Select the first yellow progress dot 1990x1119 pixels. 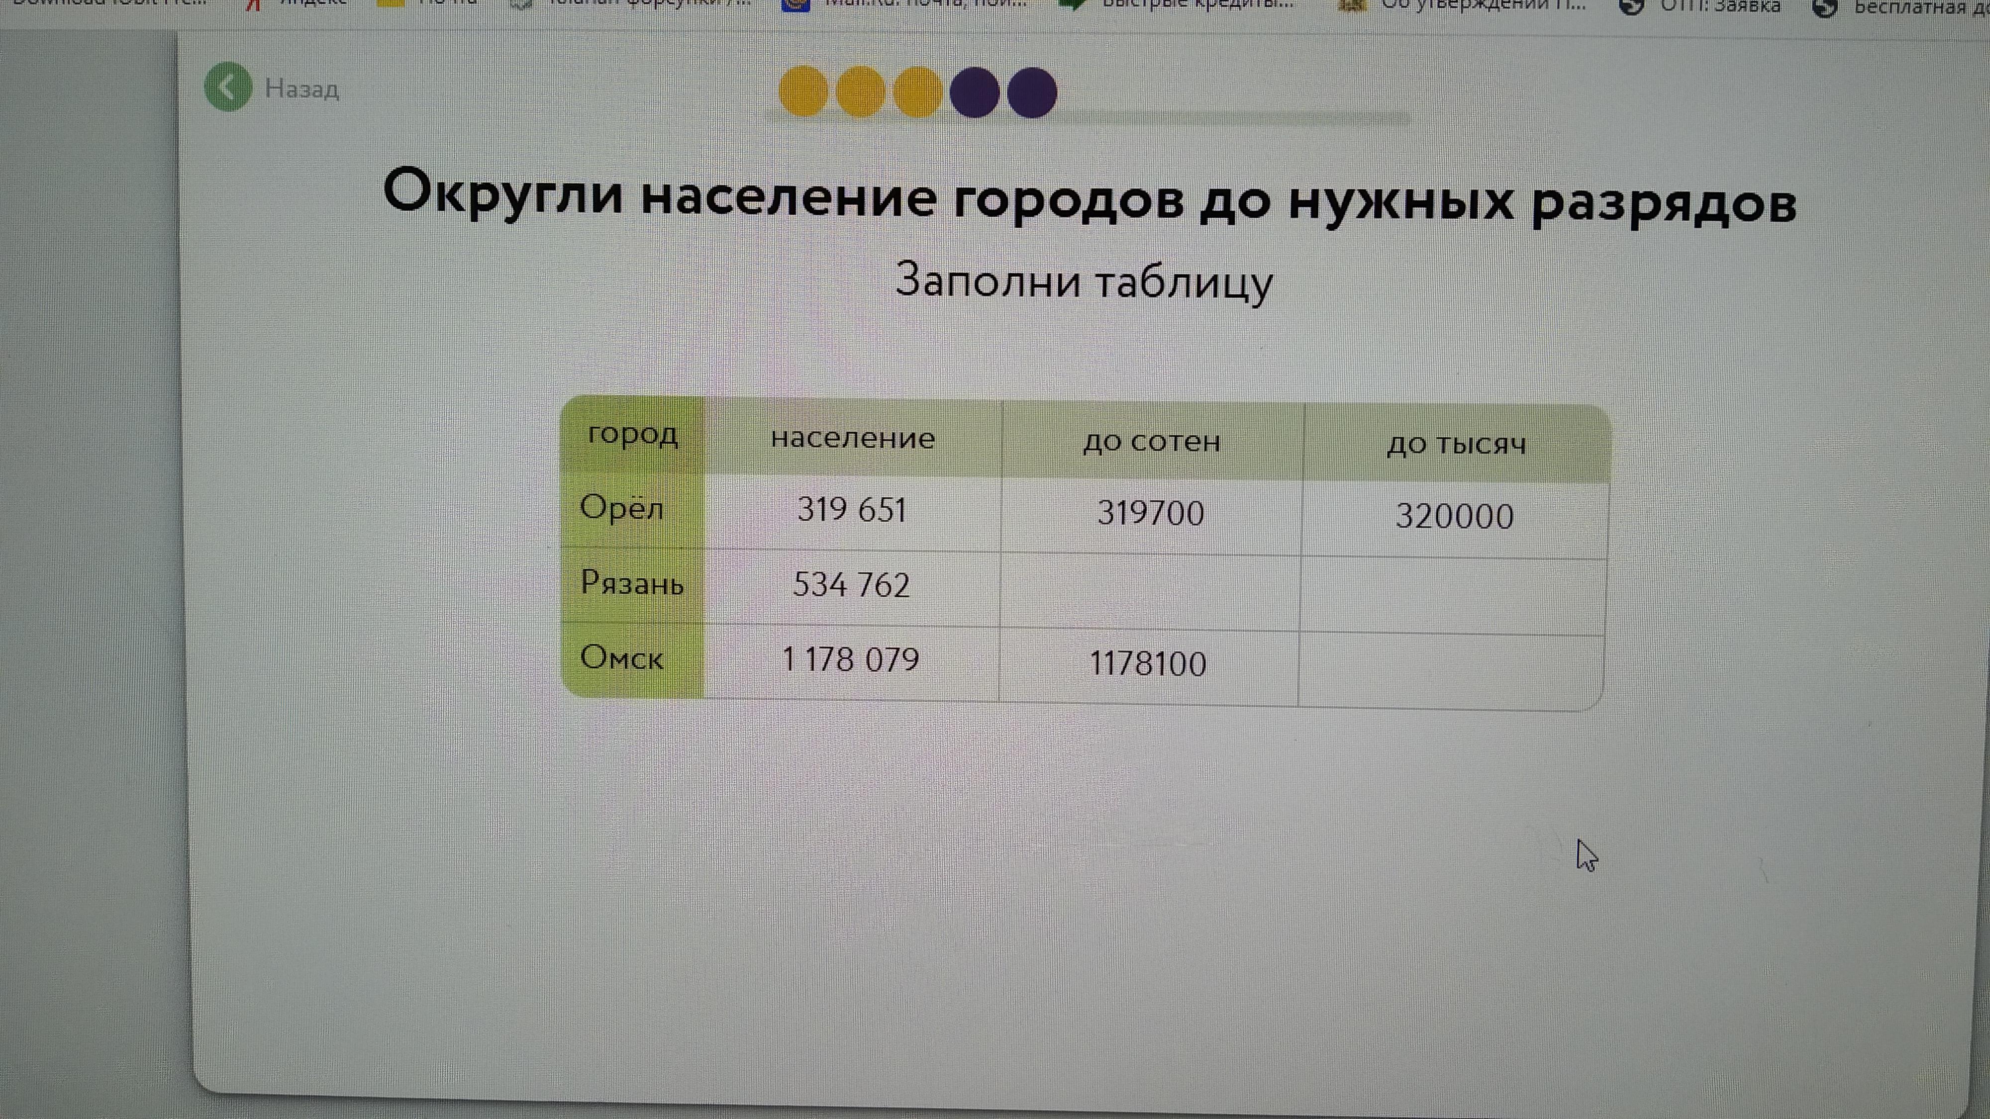click(x=803, y=92)
